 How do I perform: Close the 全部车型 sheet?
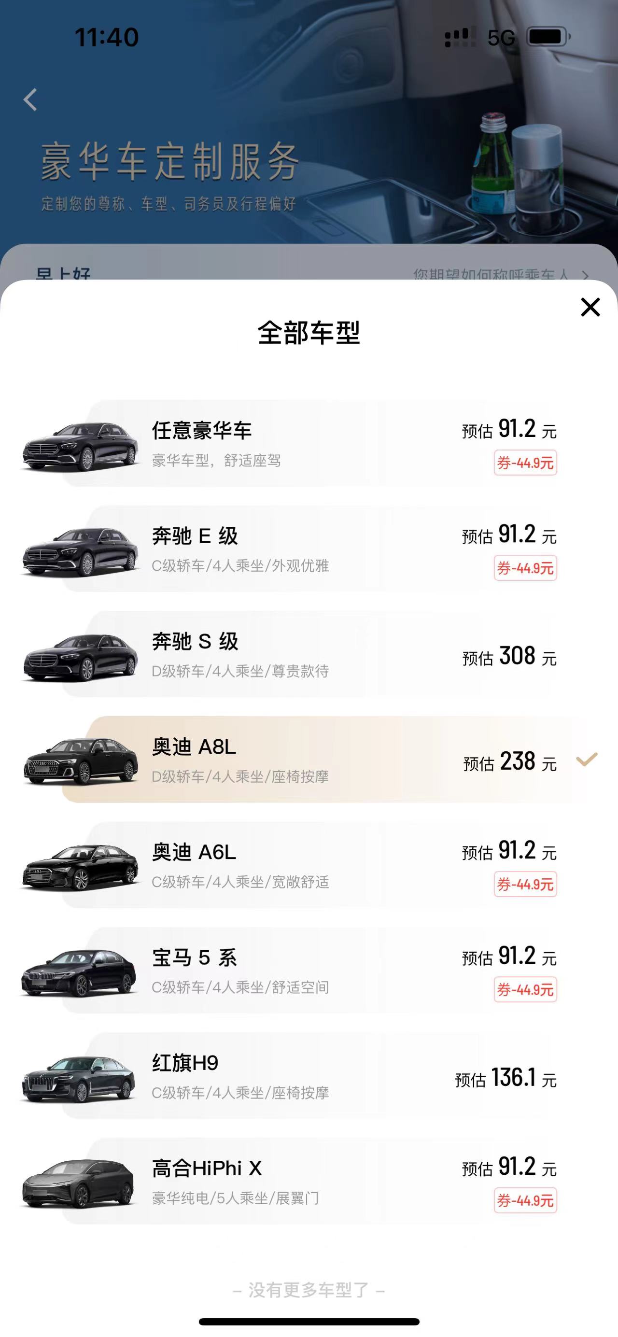(590, 307)
